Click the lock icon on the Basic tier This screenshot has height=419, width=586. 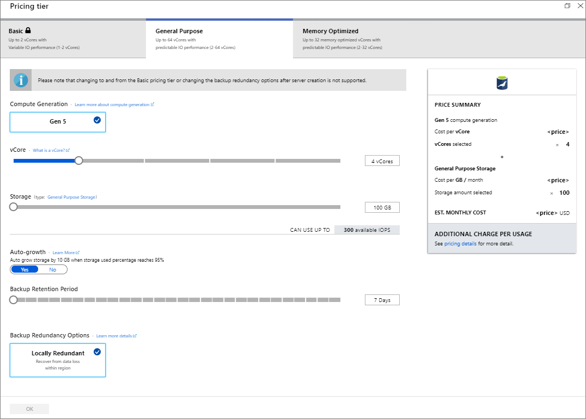pos(28,31)
